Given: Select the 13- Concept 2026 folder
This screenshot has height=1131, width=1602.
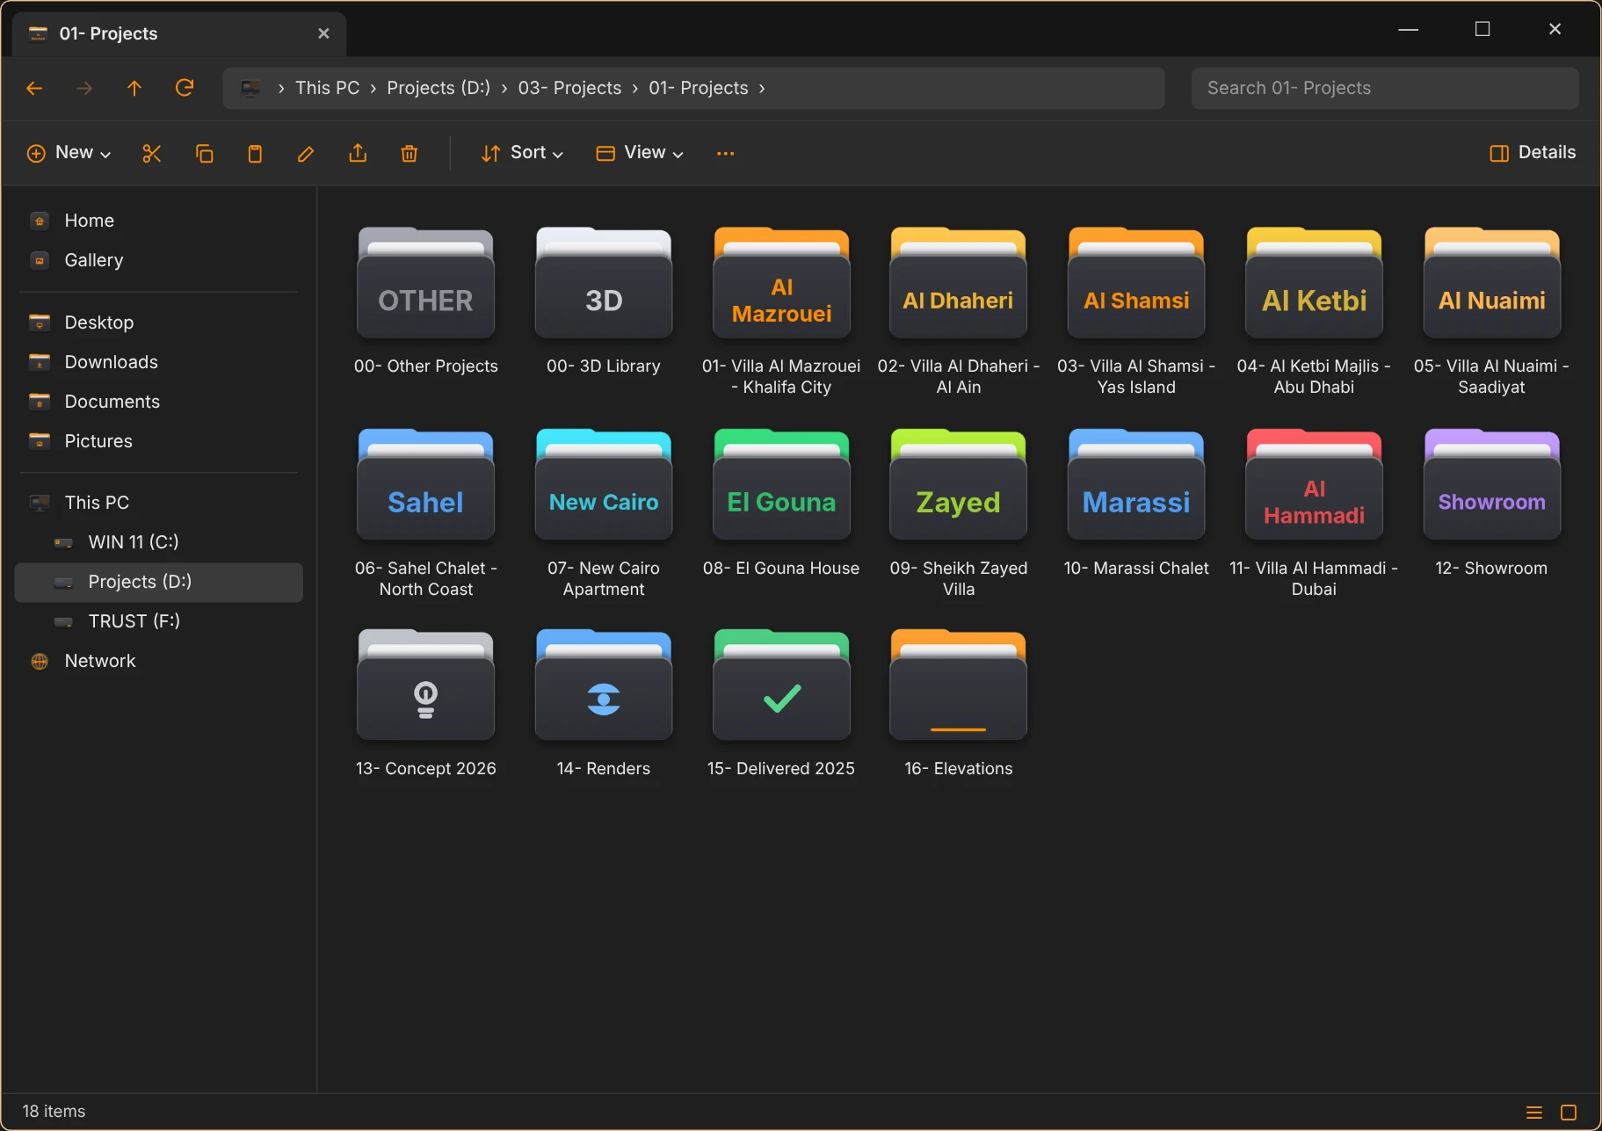Looking at the screenshot, I should point(426,703).
